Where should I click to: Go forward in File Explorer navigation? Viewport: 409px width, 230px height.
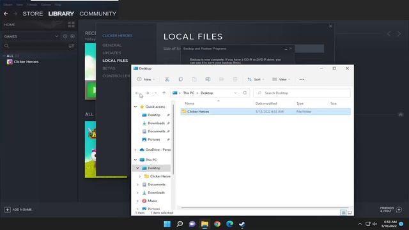tap(148, 93)
